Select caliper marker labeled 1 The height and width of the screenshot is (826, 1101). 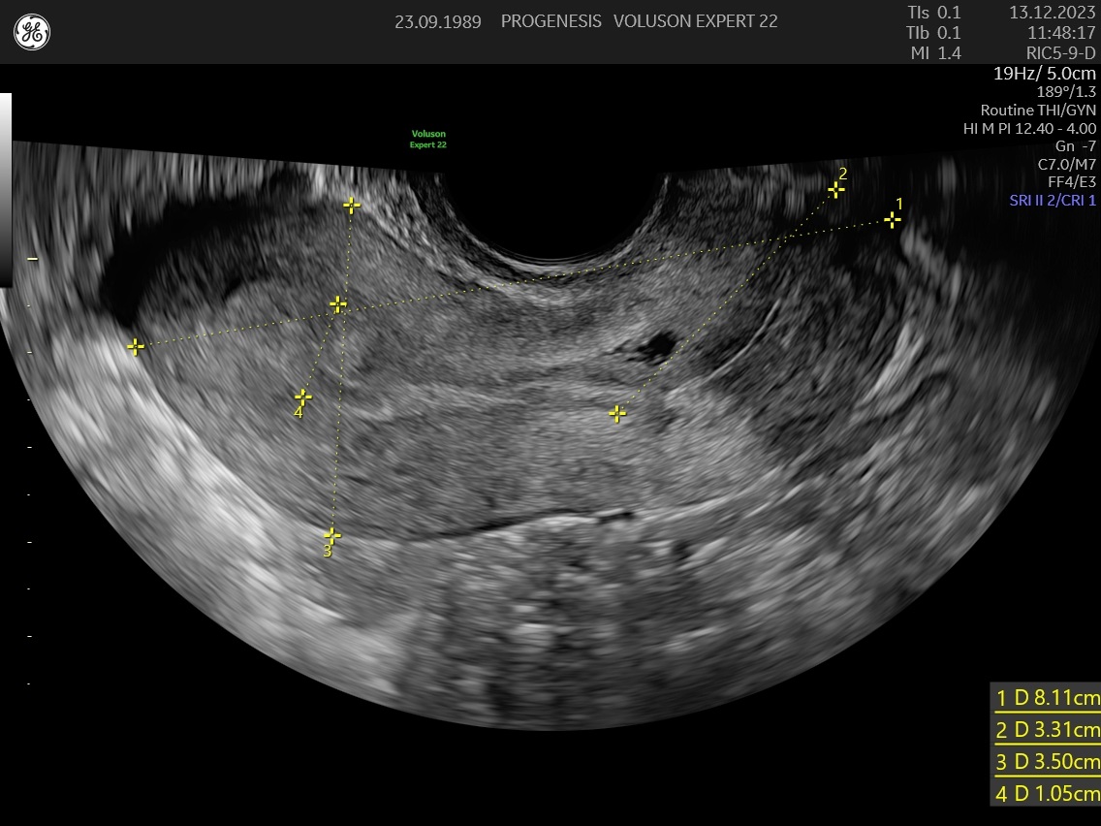click(893, 220)
